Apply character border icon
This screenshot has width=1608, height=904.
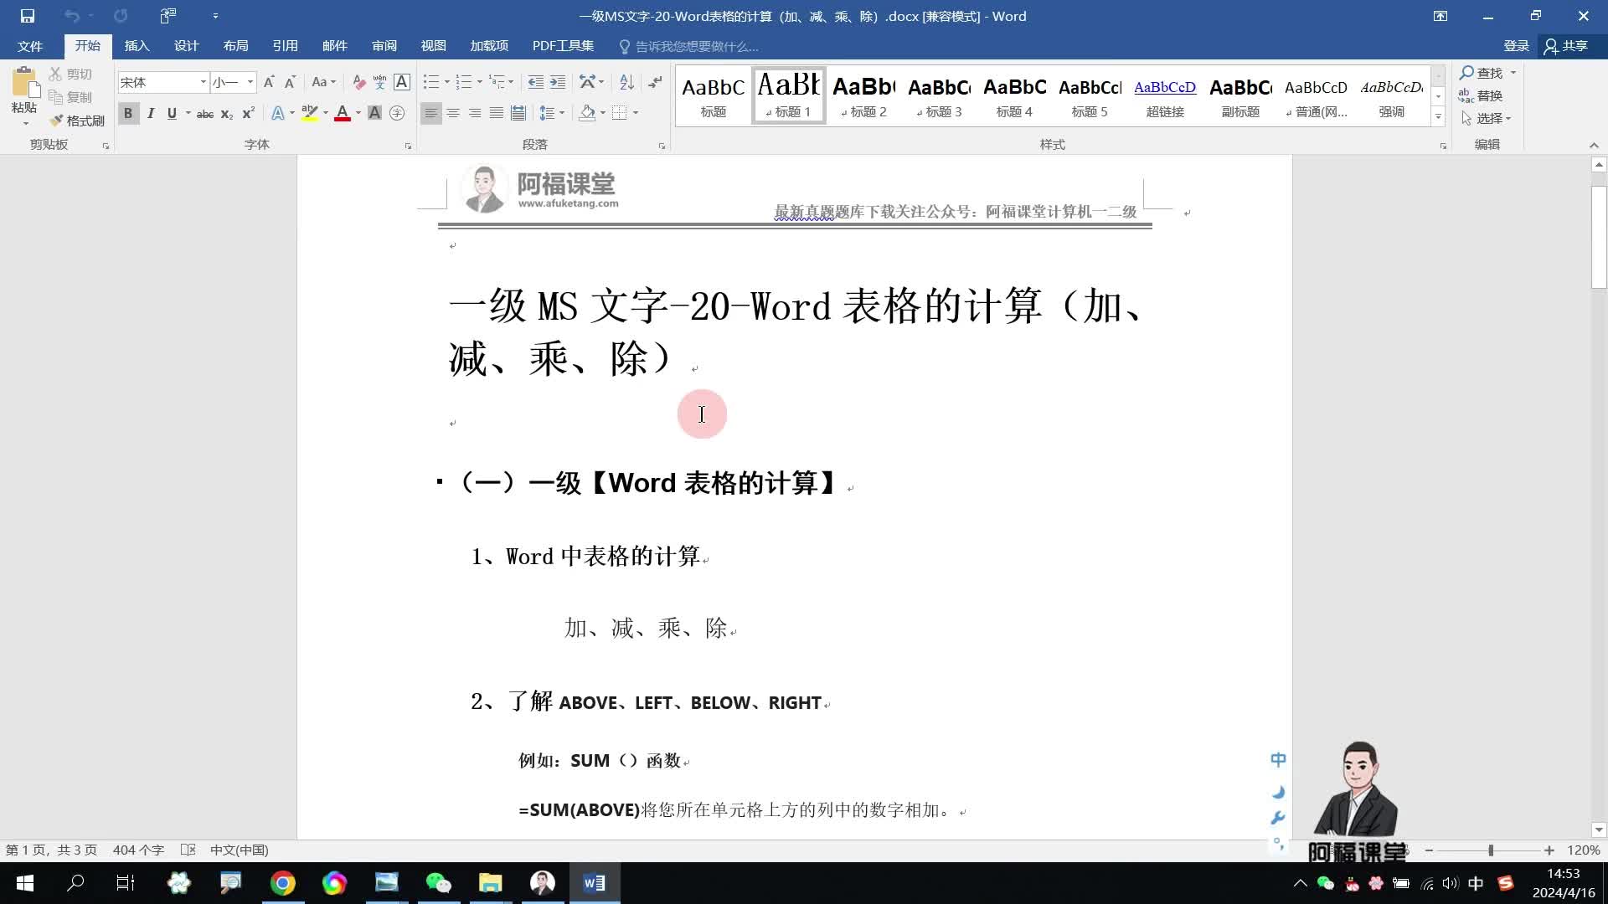tap(402, 82)
